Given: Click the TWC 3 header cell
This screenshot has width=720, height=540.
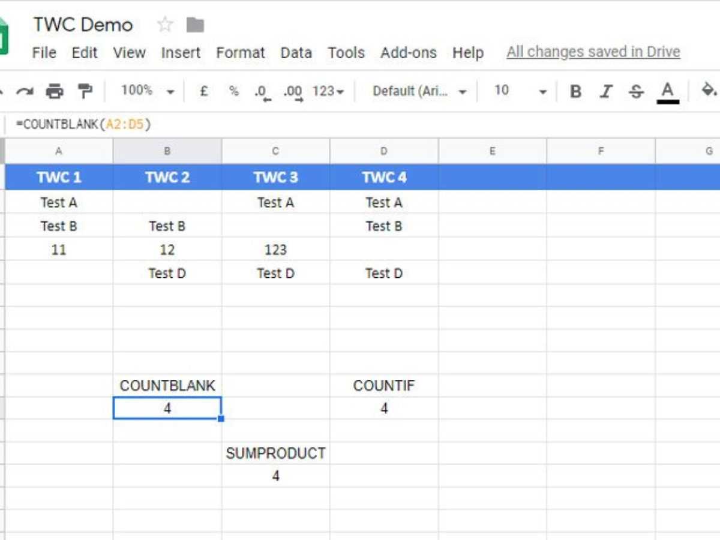Looking at the screenshot, I should [x=275, y=177].
